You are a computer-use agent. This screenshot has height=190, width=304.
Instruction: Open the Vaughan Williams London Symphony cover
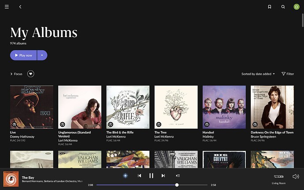coord(176,159)
